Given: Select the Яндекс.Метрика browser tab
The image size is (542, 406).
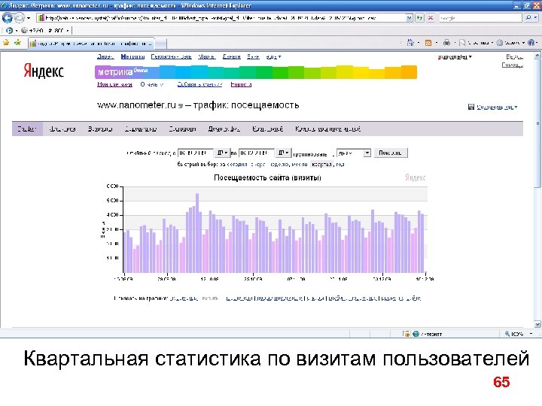Looking at the screenshot, I should tap(91, 44).
